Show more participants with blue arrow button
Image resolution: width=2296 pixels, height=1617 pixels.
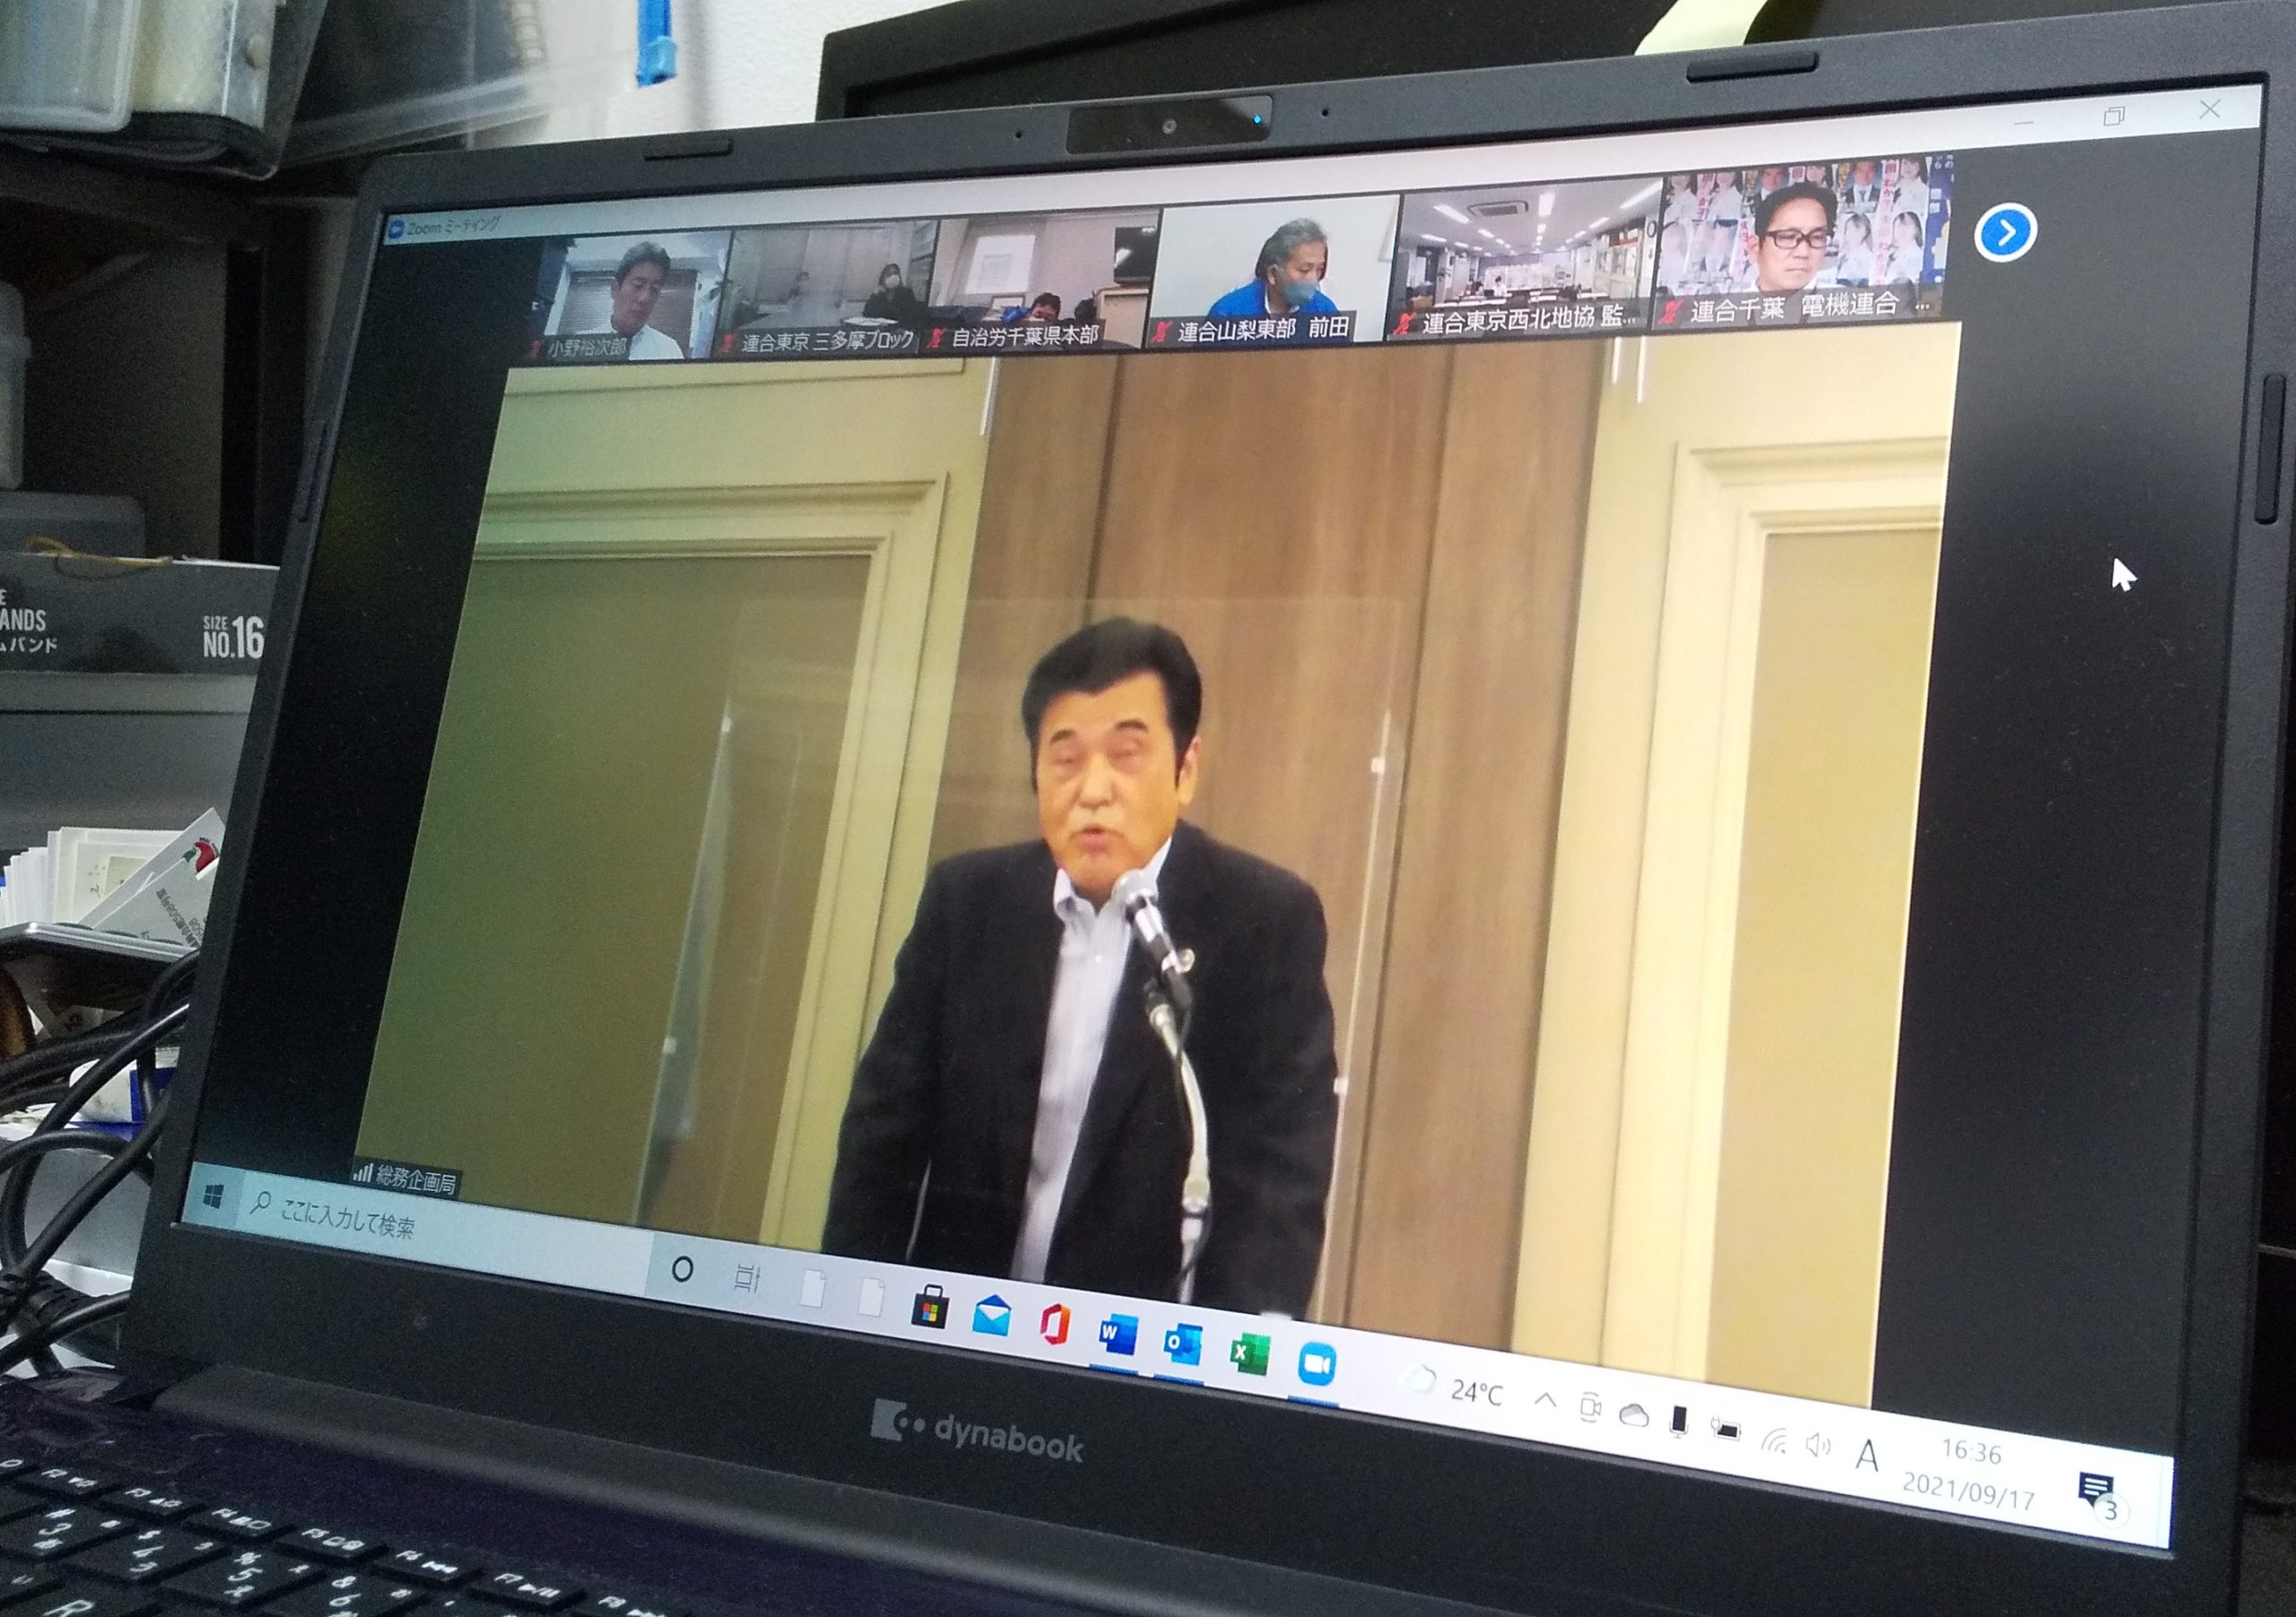coord(2006,232)
